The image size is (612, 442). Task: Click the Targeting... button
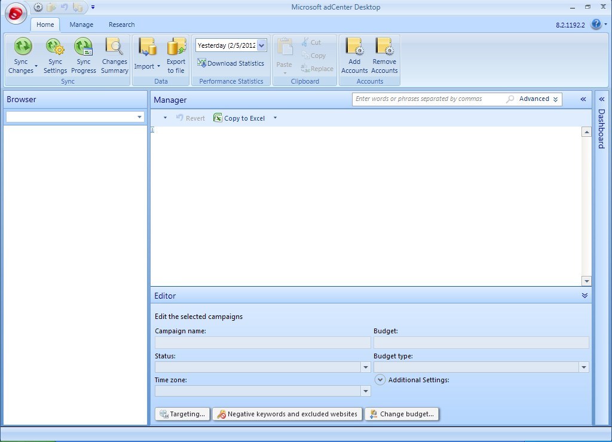(182, 414)
